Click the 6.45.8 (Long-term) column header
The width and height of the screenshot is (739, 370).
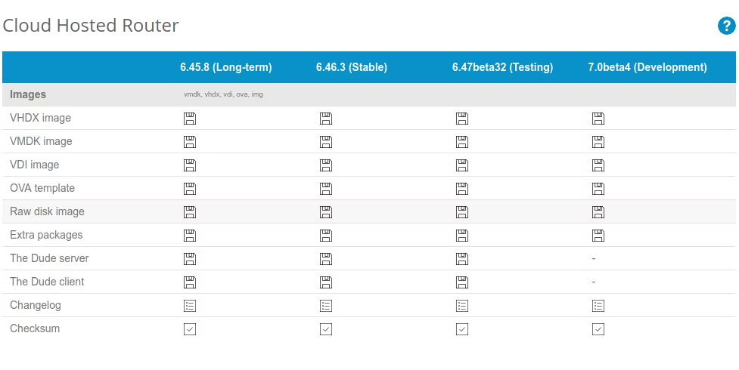pos(225,67)
